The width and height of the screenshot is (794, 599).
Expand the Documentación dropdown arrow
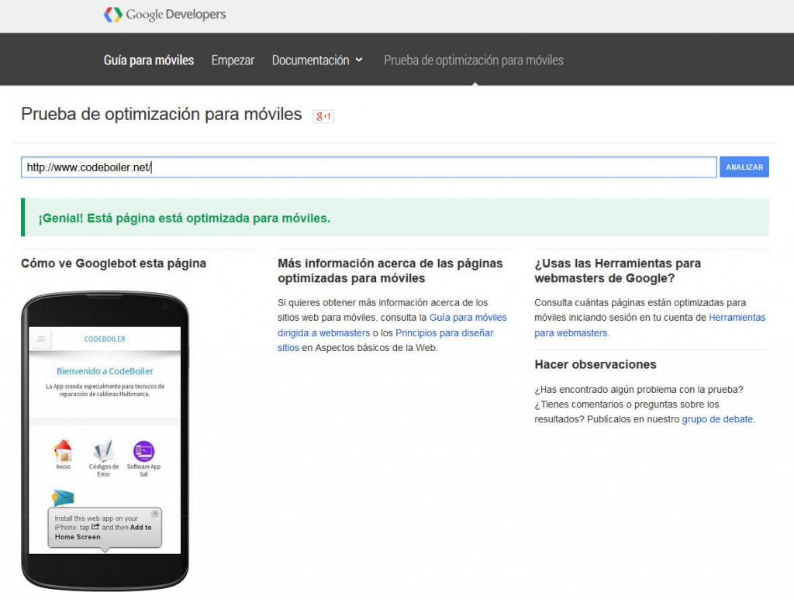click(359, 60)
